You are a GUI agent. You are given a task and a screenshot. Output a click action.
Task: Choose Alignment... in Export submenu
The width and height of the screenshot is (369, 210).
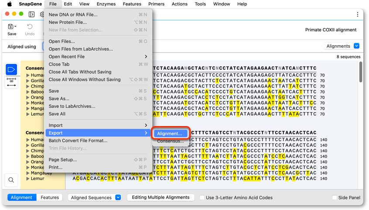pyautogui.click(x=171, y=133)
